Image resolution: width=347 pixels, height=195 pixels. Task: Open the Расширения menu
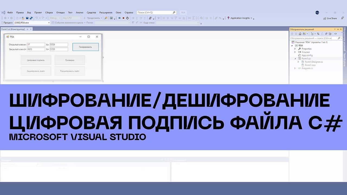pos(106,12)
